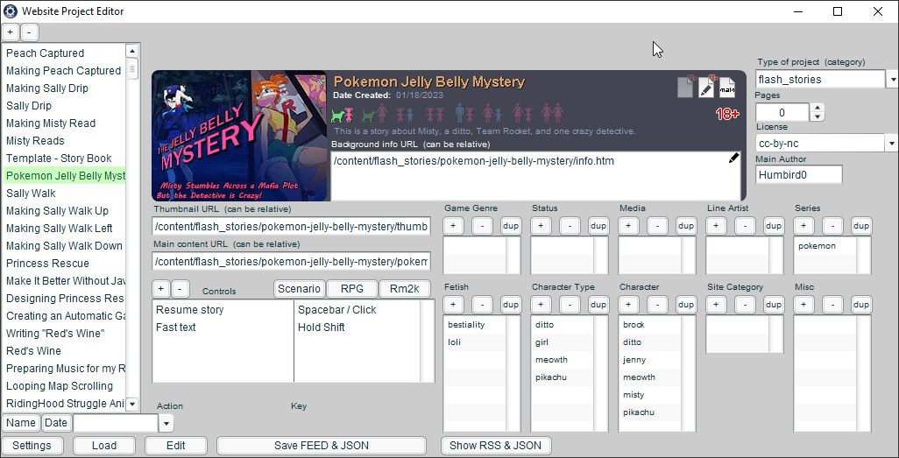Click the plus button above the project list

11,32
